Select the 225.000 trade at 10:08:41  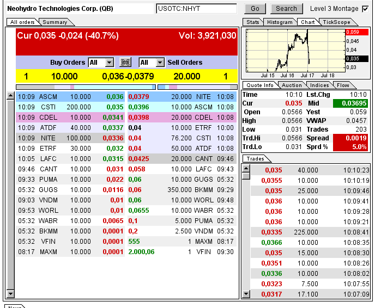pos(310,232)
